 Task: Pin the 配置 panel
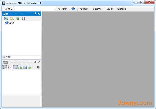(35, 62)
